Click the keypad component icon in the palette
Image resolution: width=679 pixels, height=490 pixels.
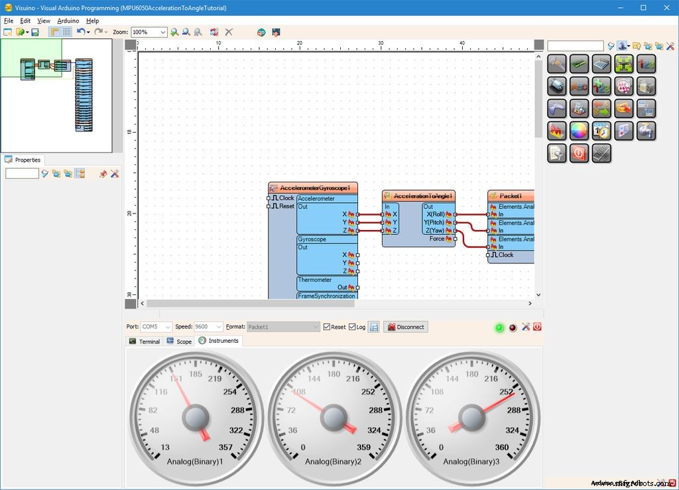coord(602,153)
